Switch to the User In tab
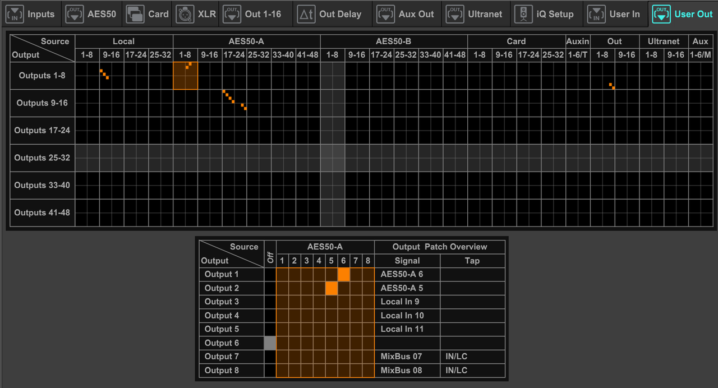 click(614, 14)
